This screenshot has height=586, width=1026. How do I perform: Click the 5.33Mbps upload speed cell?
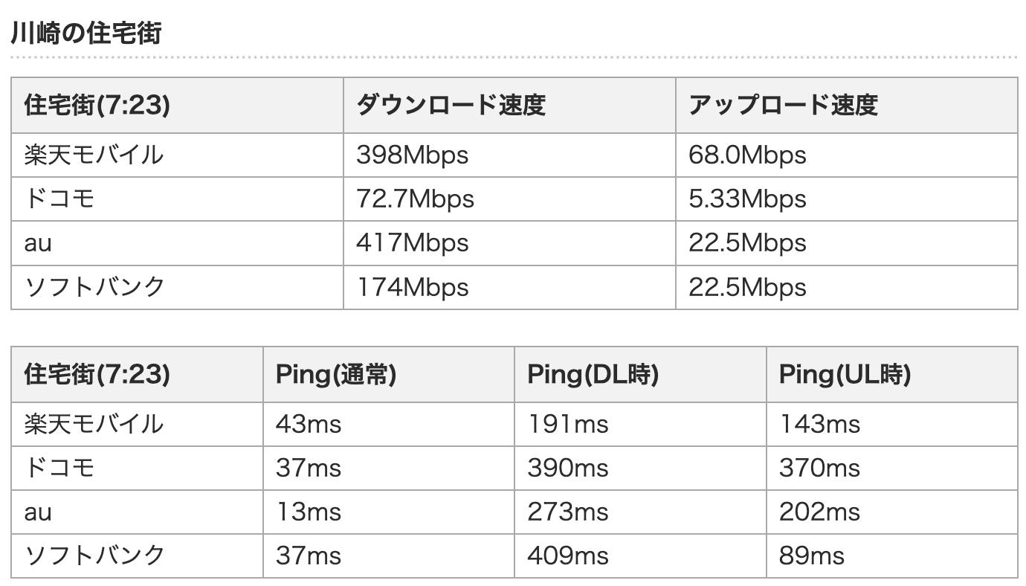746,199
